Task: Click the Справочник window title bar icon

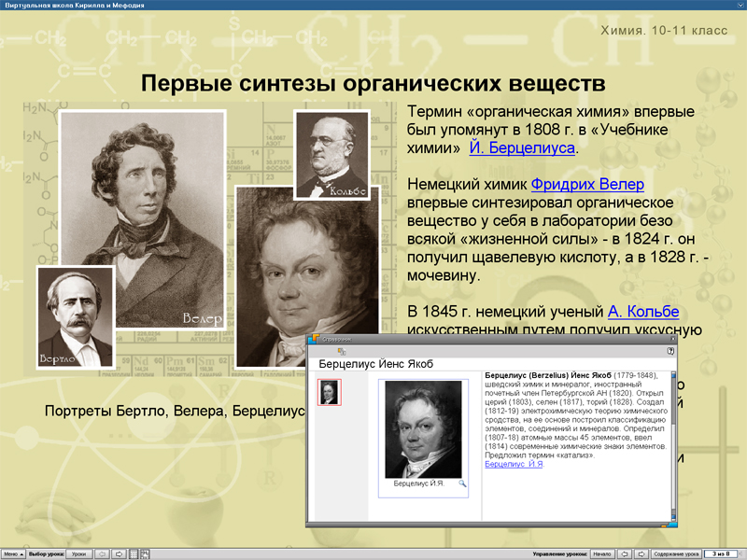Action: coord(316,337)
